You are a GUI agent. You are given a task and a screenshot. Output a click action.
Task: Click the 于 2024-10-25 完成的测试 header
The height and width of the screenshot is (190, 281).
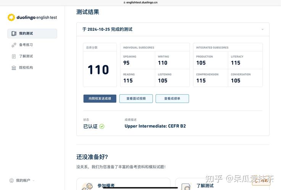tap(173, 29)
